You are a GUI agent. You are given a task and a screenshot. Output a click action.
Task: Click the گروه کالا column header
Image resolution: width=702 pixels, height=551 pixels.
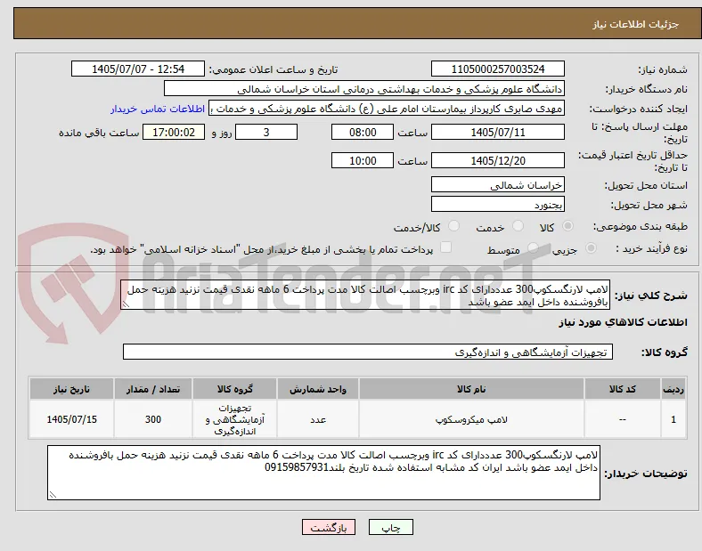coord(234,389)
